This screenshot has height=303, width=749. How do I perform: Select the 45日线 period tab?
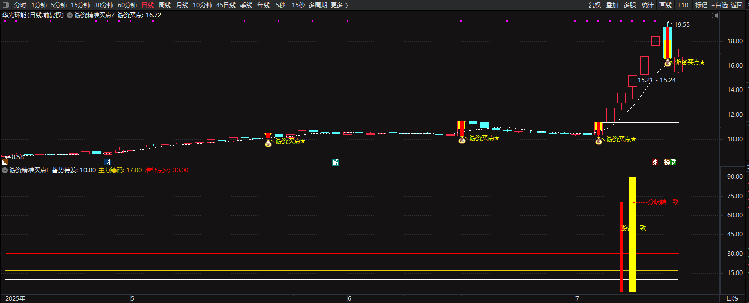tap(226, 5)
